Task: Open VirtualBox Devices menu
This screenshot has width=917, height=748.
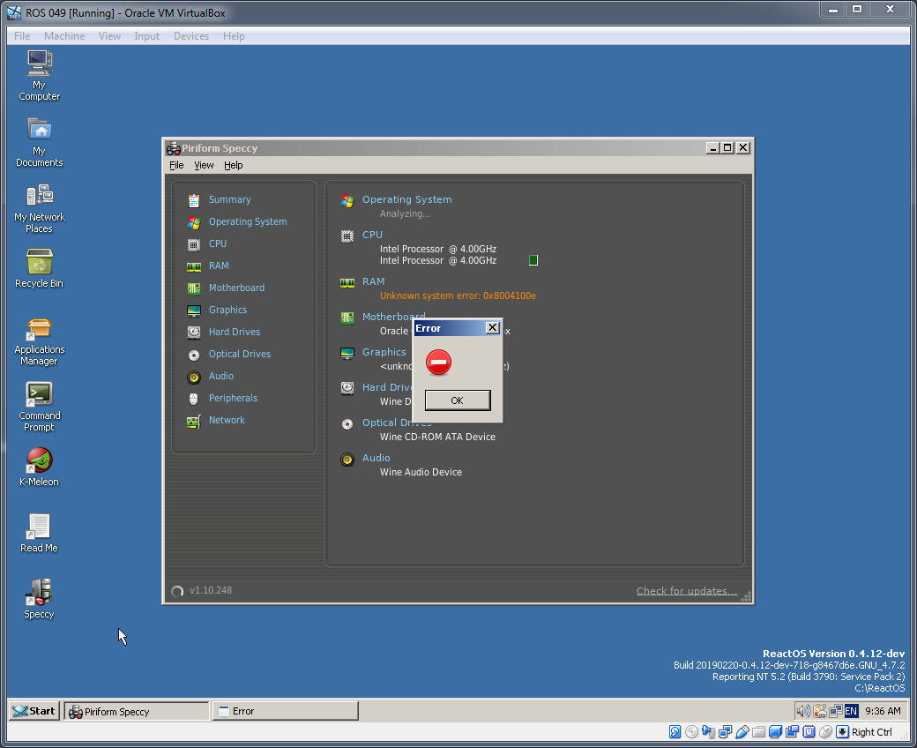Action: (x=190, y=36)
